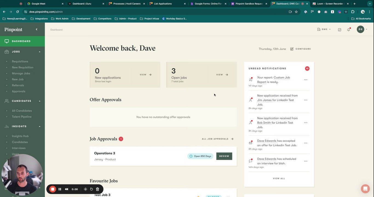The width and height of the screenshot is (374, 197).
Task: Open the Integrations bookmarks folder
Action: point(39,19)
